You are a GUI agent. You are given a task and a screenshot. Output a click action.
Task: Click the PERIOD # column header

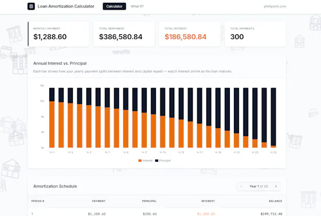(38, 201)
